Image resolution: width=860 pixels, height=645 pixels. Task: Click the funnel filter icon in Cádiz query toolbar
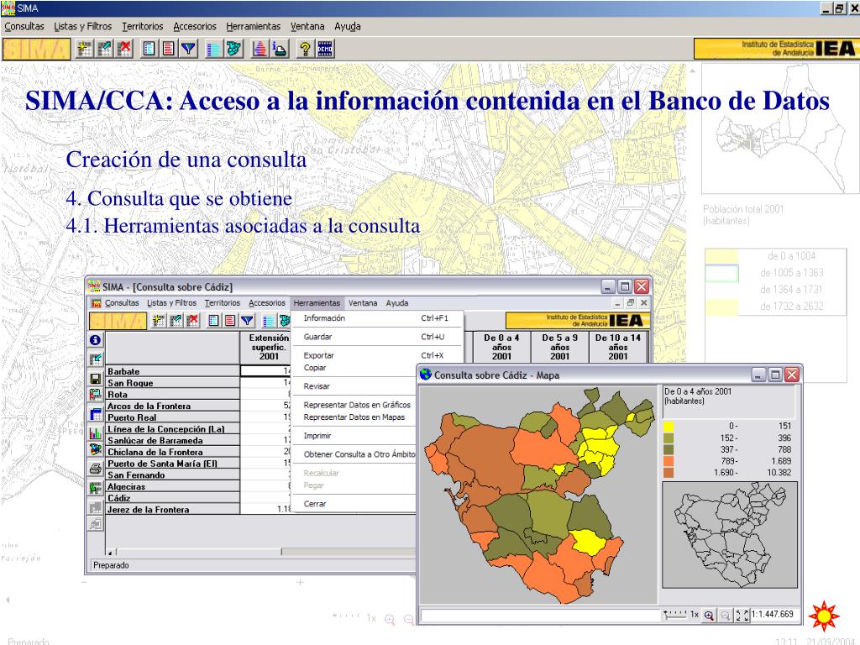pyautogui.click(x=248, y=320)
